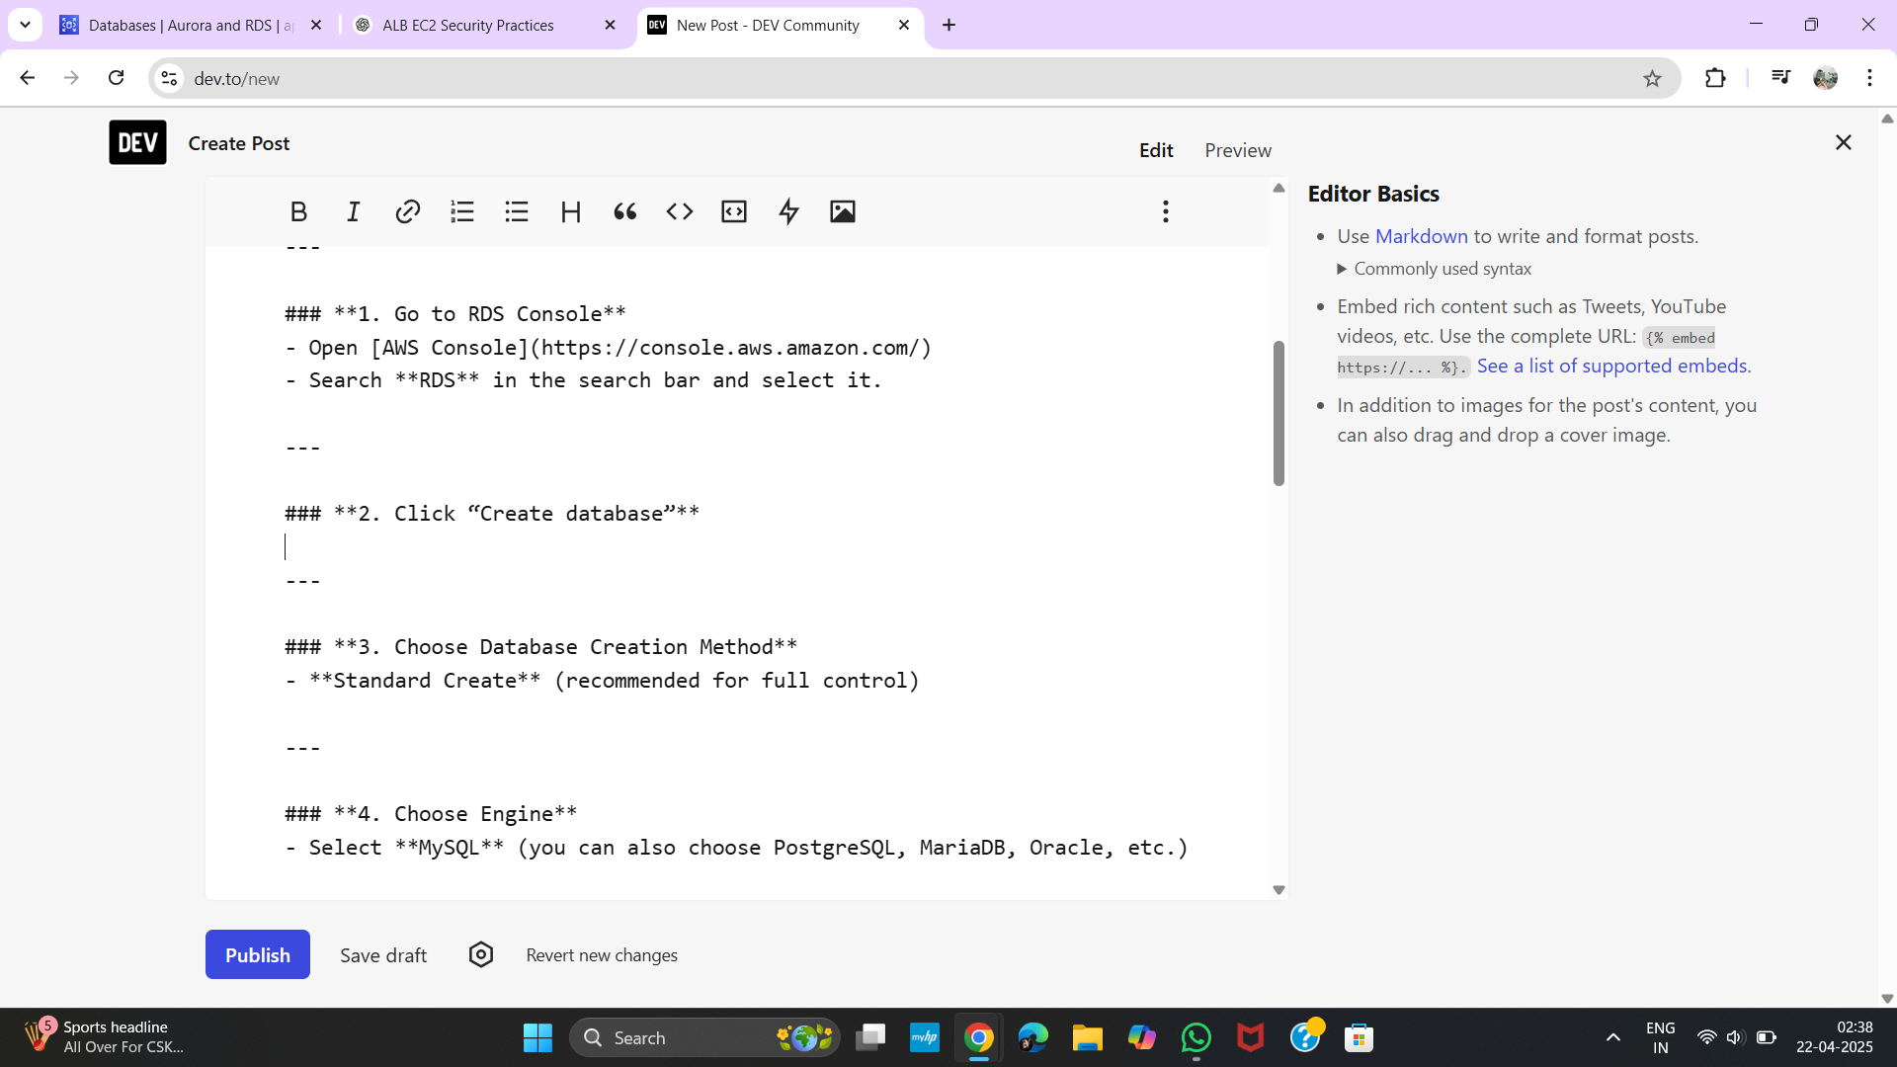The height and width of the screenshot is (1067, 1897).
Task: Insert a code block
Action: click(734, 211)
